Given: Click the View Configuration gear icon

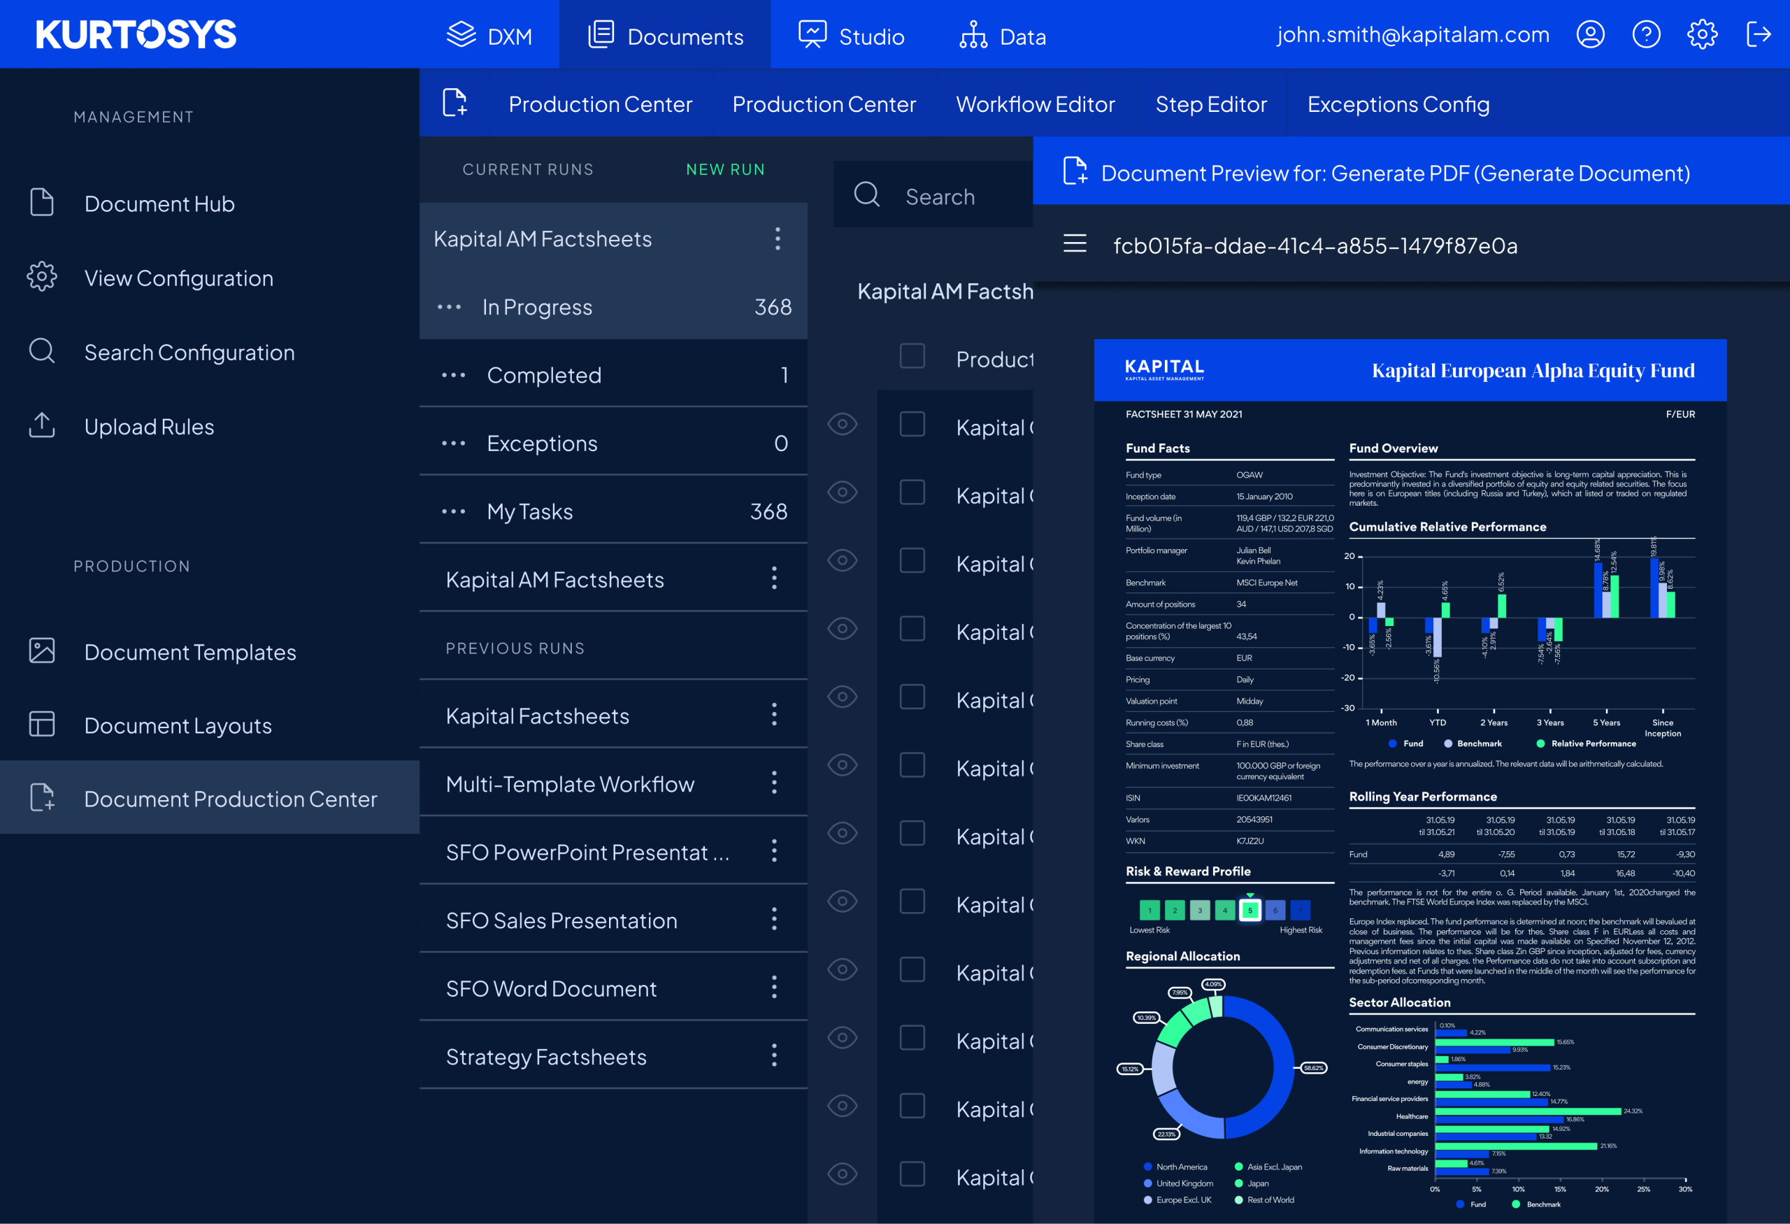Looking at the screenshot, I should [41, 276].
